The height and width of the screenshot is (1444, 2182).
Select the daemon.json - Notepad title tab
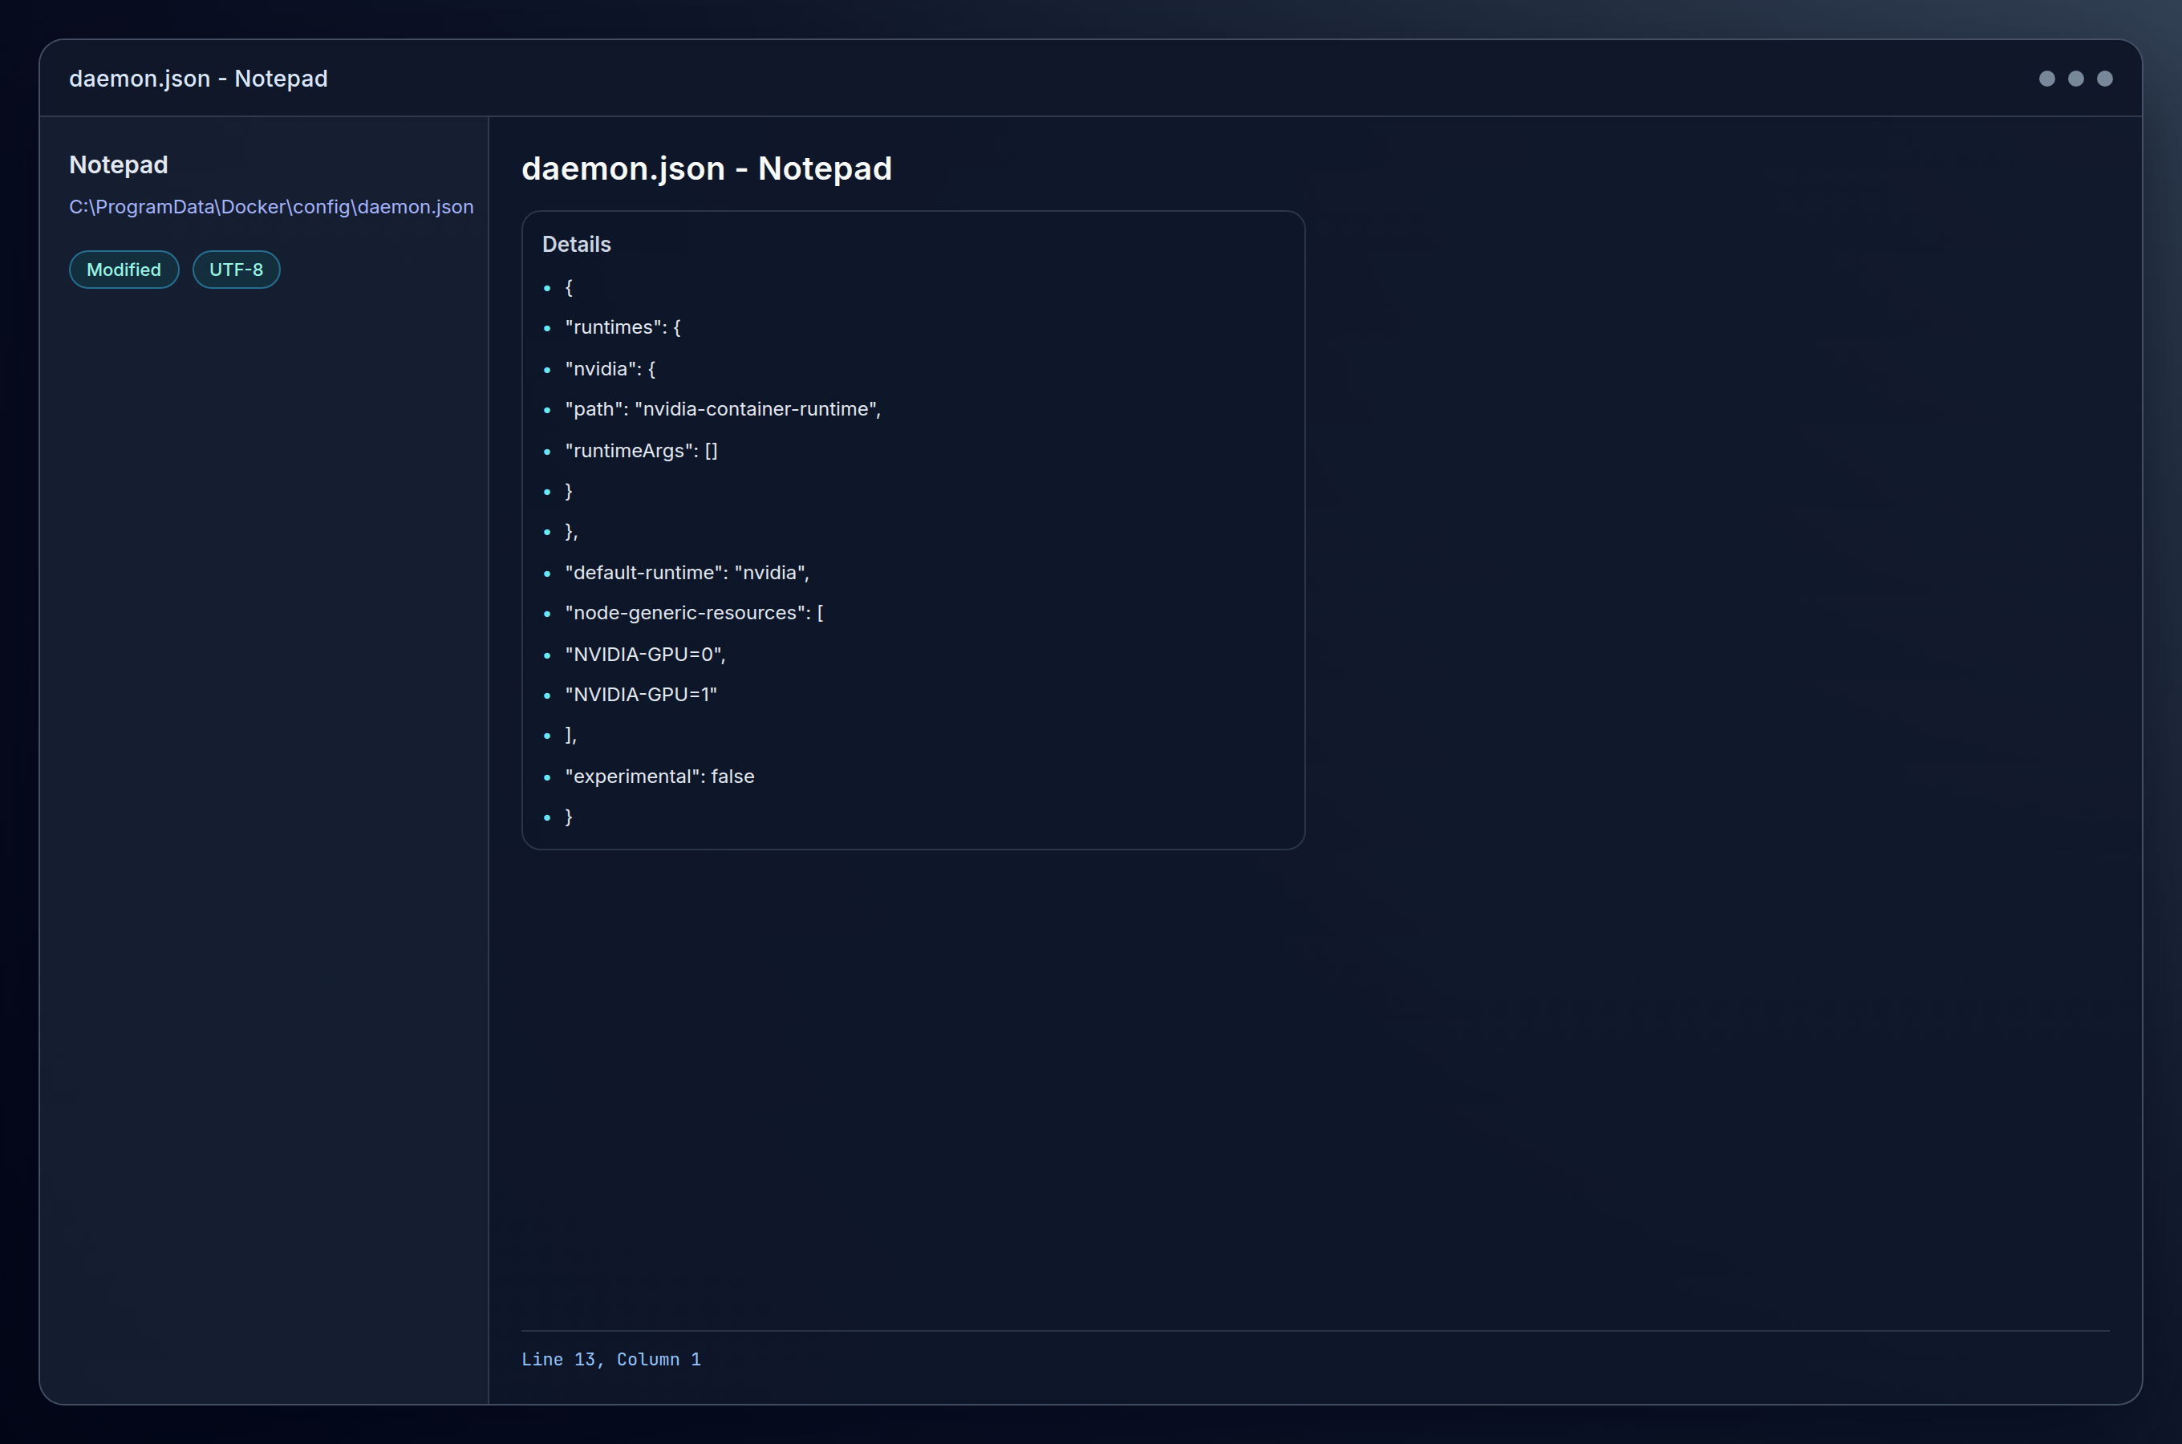198,79
